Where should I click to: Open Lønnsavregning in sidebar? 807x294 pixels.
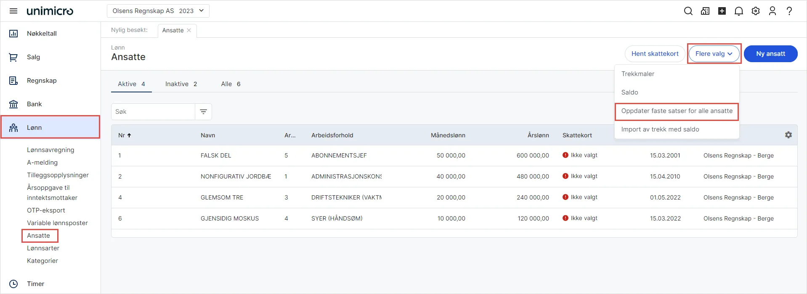click(50, 150)
